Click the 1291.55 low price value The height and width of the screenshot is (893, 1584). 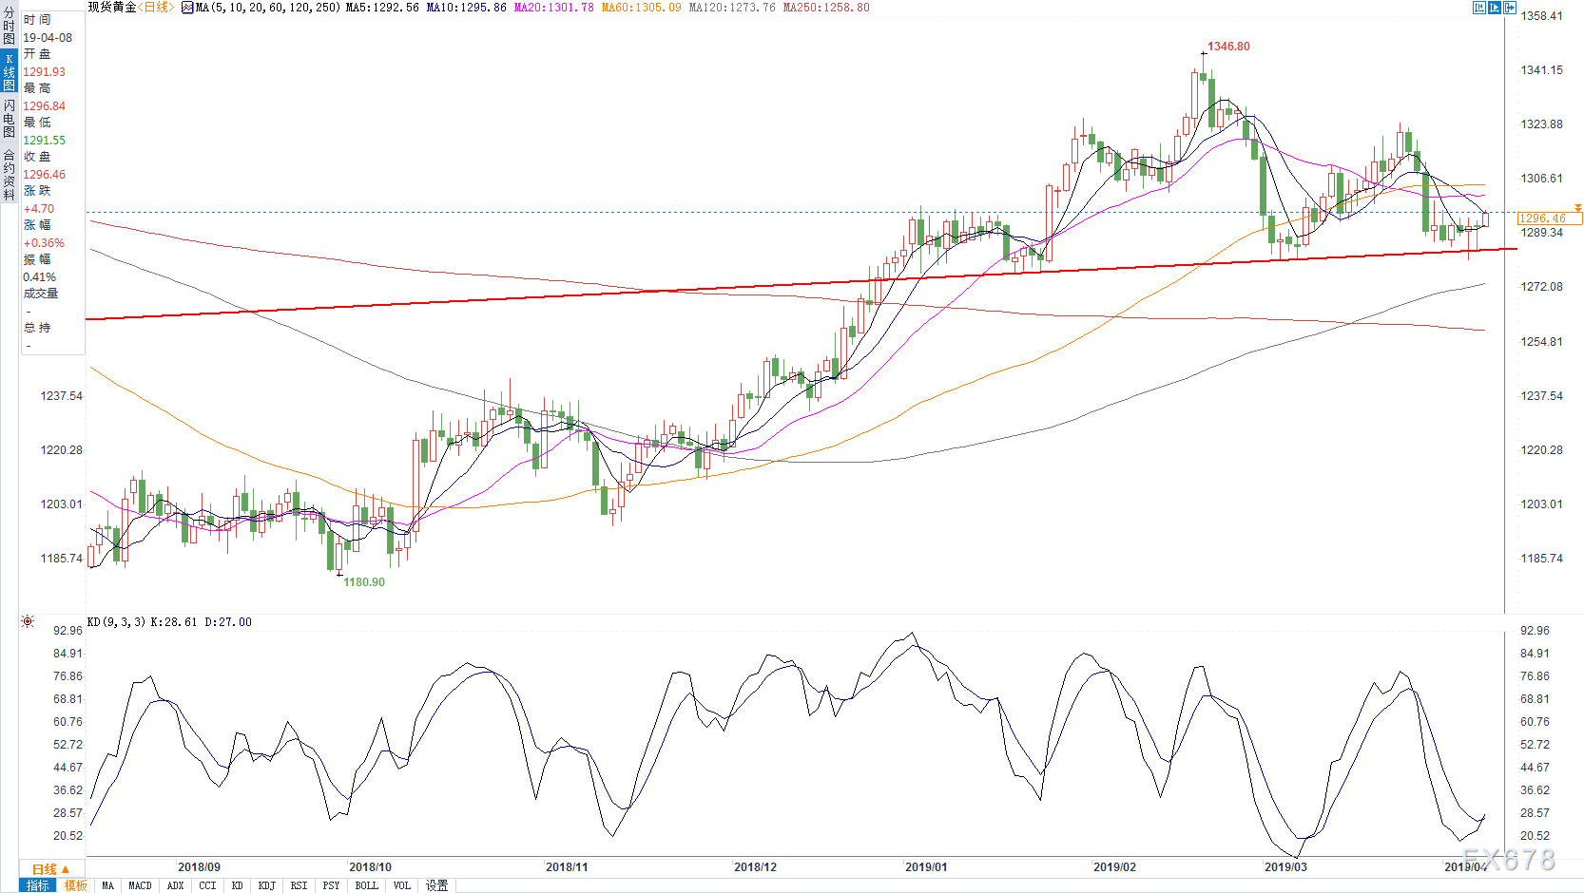(x=45, y=141)
